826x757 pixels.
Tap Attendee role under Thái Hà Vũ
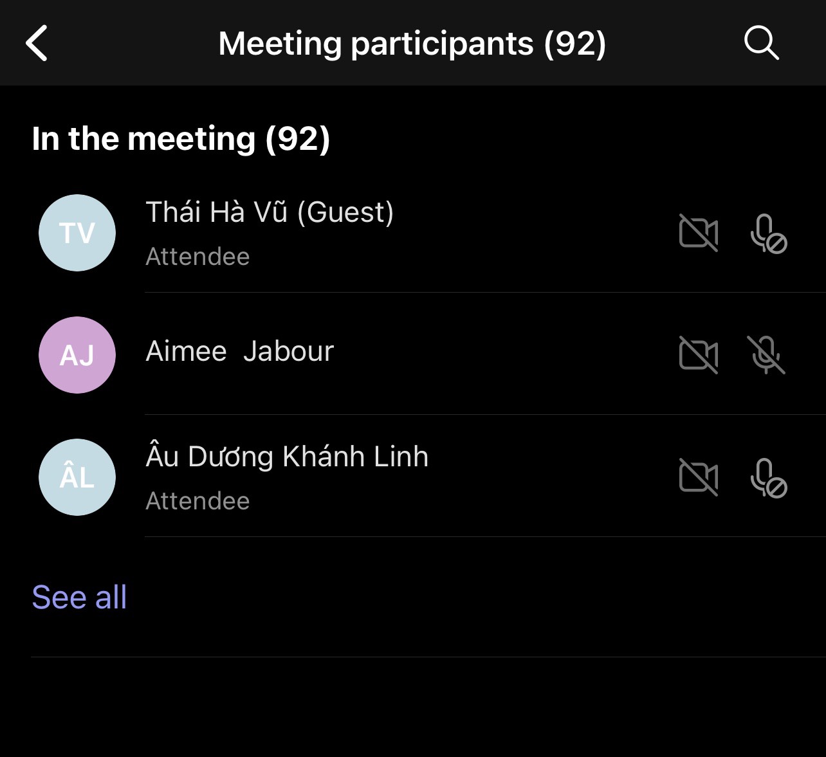click(x=197, y=257)
